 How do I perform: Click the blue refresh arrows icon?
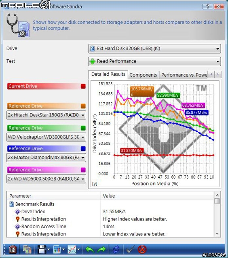(116, 250)
